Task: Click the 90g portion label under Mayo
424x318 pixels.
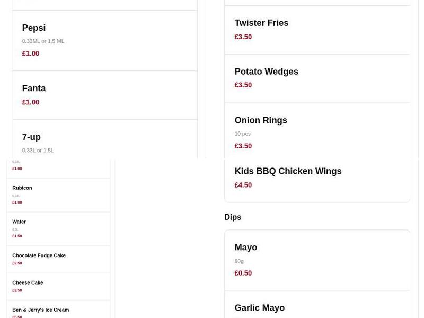Action: [x=240, y=261]
